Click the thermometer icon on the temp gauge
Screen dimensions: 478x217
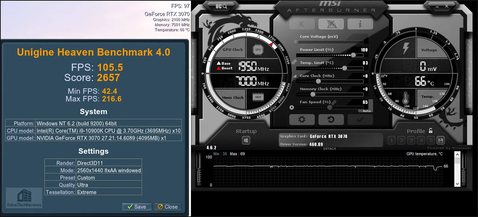click(406, 97)
